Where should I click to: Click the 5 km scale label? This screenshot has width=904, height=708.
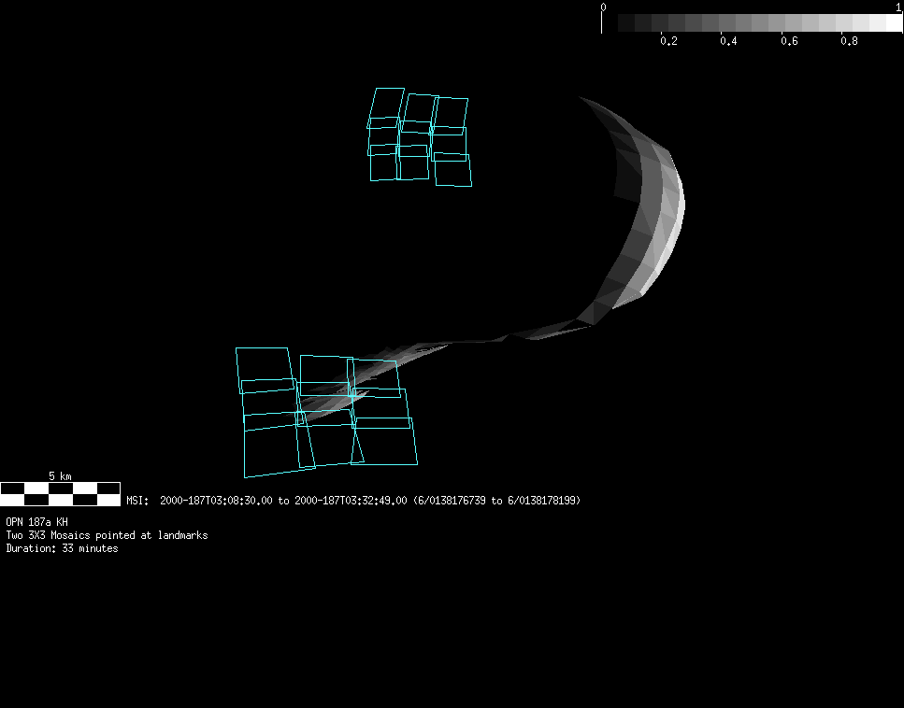(60, 476)
